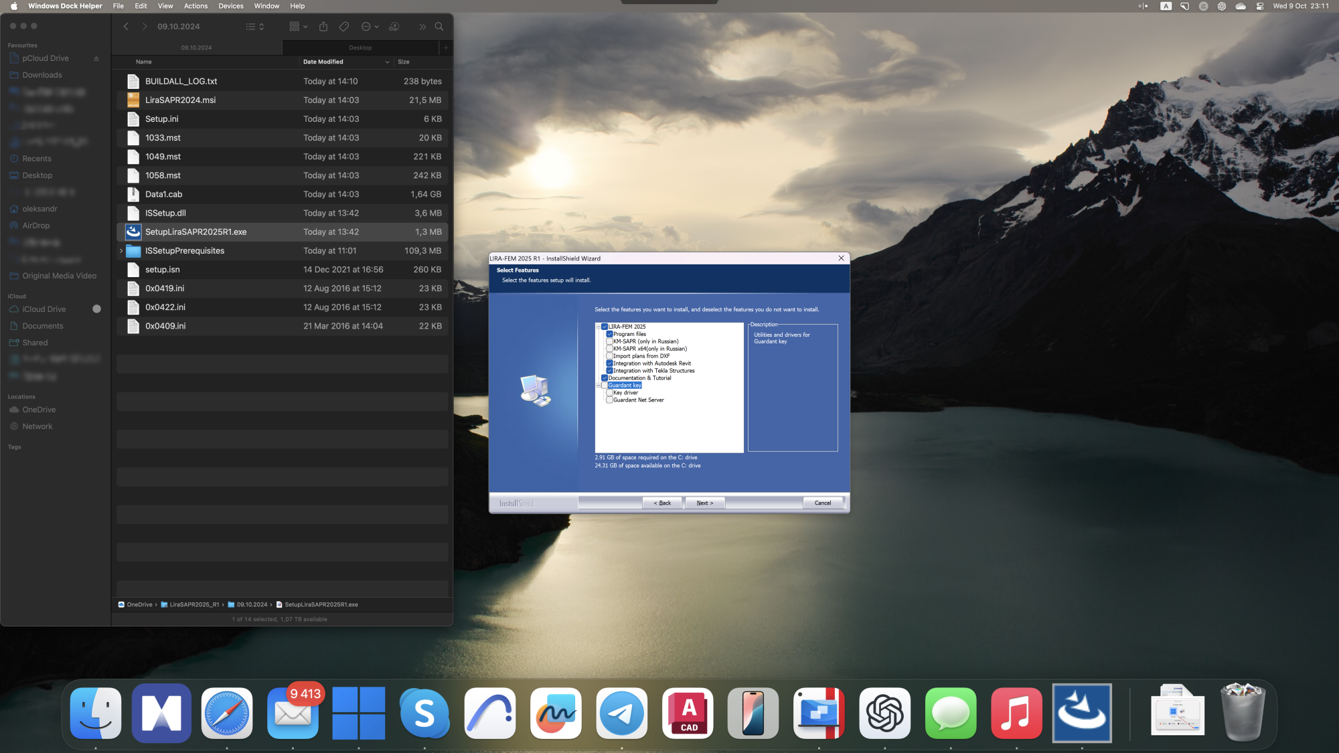Image resolution: width=1339 pixels, height=753 pixels.
Task: Open the Windows logo app in dock
Action: click(x=359, y=714)
